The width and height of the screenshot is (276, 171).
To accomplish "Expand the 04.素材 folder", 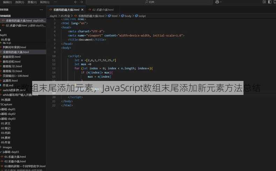I will [x=6, y=137].
